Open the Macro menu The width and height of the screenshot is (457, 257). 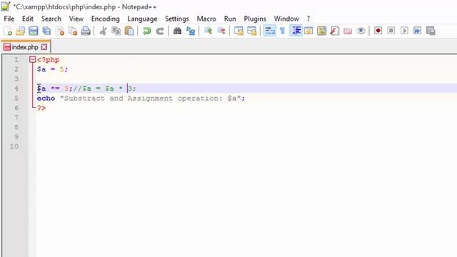pos(206,19)
